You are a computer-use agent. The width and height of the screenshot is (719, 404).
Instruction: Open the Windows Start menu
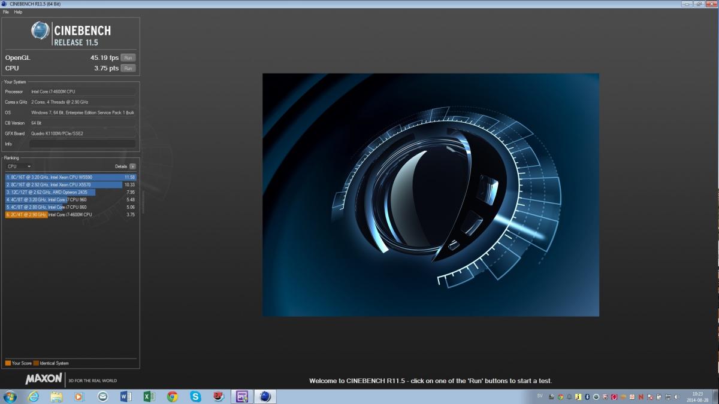(x=10, y=396)
